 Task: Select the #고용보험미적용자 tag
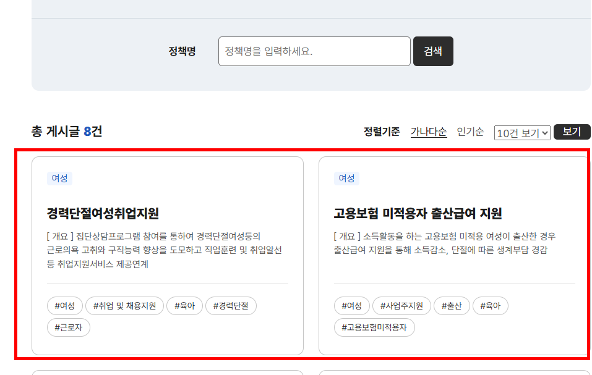point(374,328)
